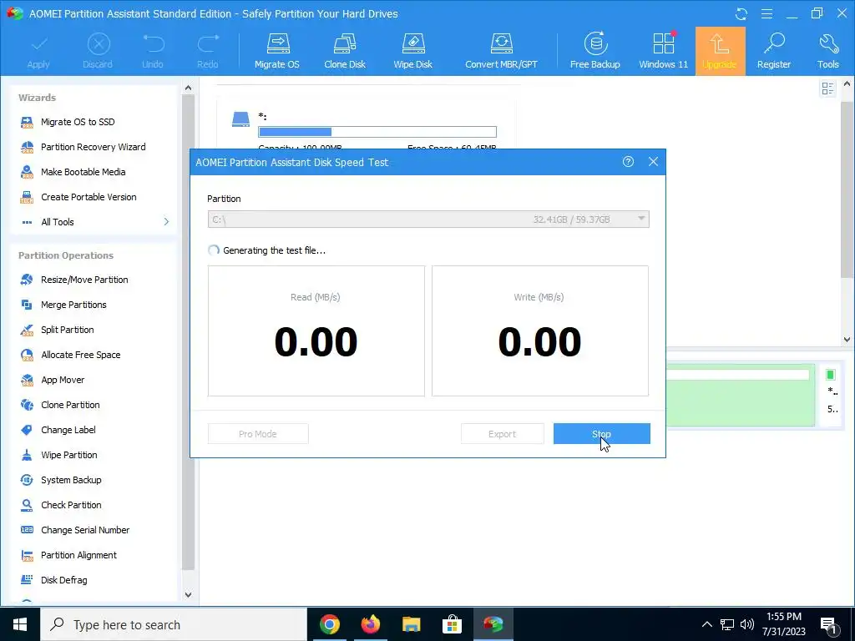Click the view layout toggle icon
This screenshot has height=641, width=855.
pos(827,88)
